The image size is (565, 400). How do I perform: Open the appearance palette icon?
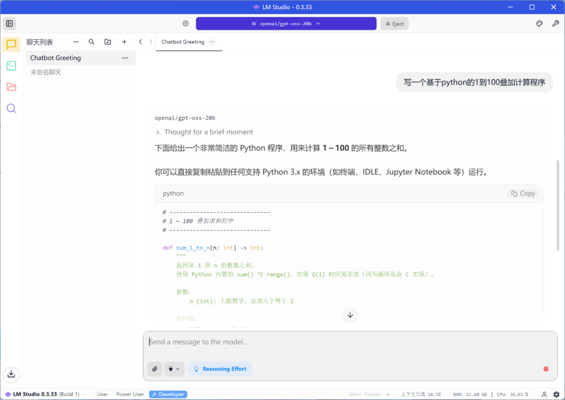point(539,24)
